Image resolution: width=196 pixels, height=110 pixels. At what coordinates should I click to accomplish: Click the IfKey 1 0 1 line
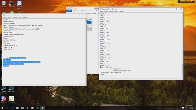(x=7, y=49)
